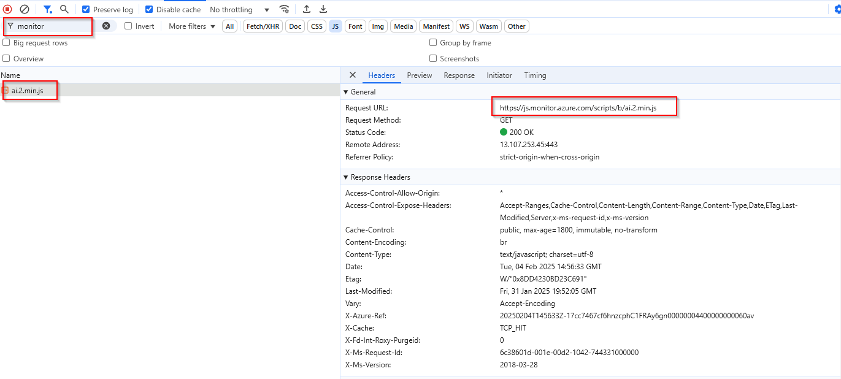Select the ai.2.min.js request row
The height and width of the screenshot is (379, 841).
pos(170,90)
